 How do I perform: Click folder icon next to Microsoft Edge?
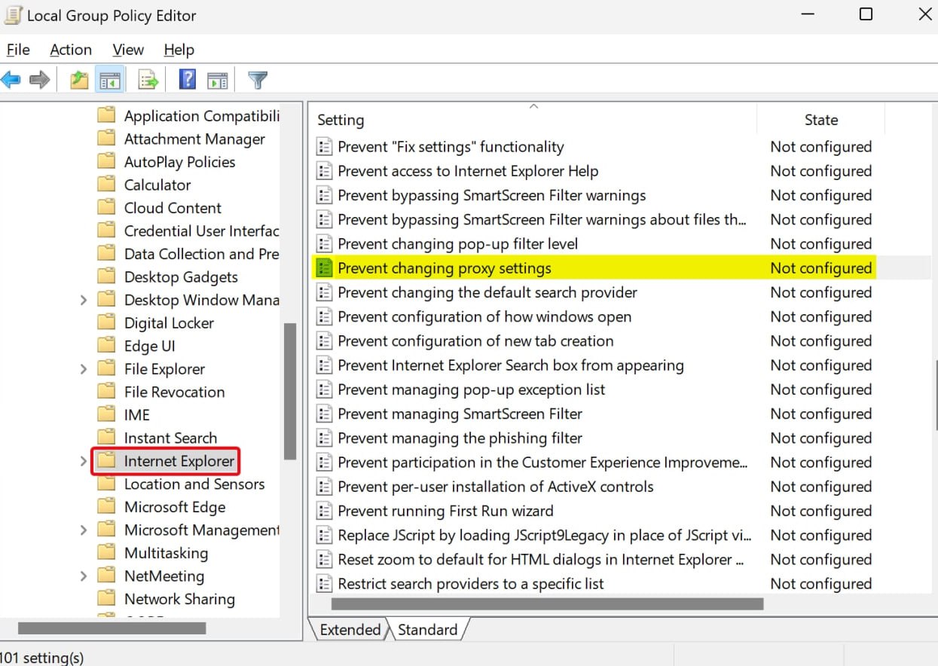pos(107,507)
